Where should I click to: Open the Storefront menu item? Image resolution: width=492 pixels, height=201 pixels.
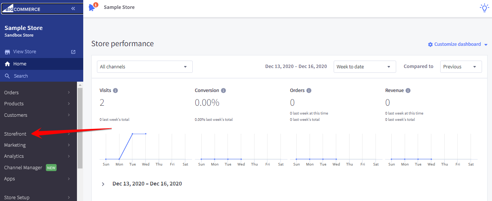15,134
